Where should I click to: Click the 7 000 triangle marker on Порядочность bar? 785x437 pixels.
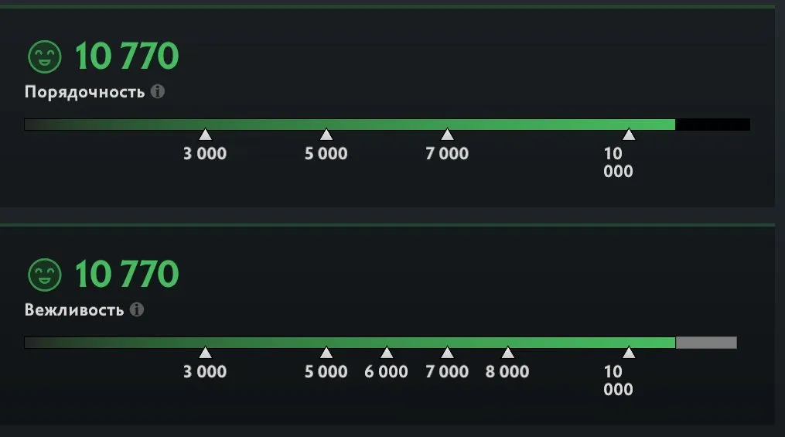pyautogui.click(x=447, y=135)
